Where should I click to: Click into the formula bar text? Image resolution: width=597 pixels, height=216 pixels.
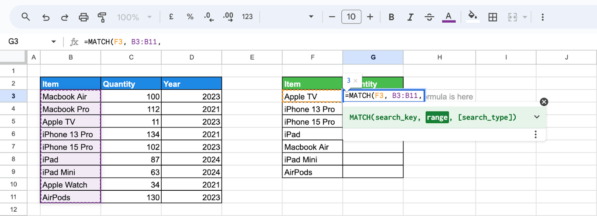[x=122, y=42]
